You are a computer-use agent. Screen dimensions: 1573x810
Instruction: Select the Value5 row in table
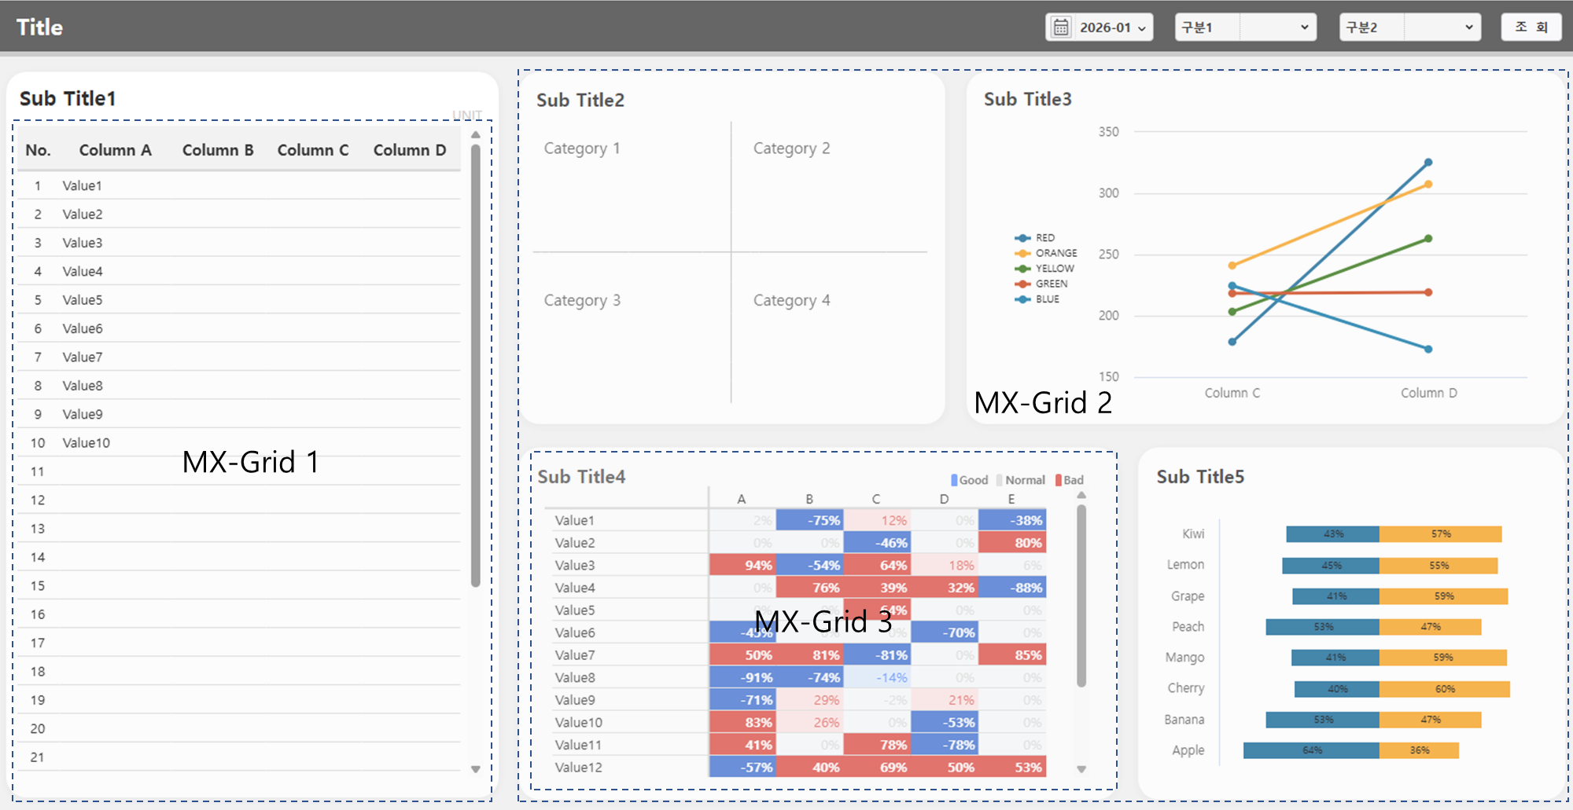click(x=239, y=300)
